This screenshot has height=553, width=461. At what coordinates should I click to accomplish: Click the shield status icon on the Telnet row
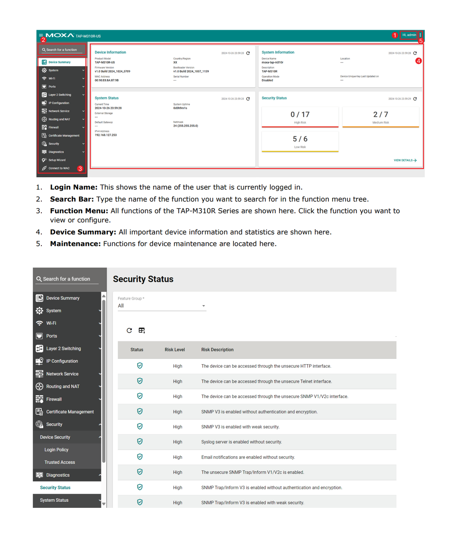click(x=140, y=381)
